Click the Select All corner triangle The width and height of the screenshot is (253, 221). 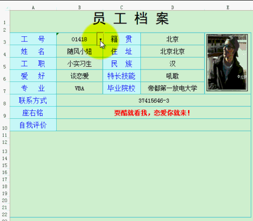7,7
